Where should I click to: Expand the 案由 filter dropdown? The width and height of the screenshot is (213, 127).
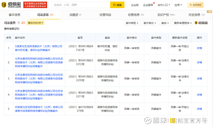click(165, 23)
